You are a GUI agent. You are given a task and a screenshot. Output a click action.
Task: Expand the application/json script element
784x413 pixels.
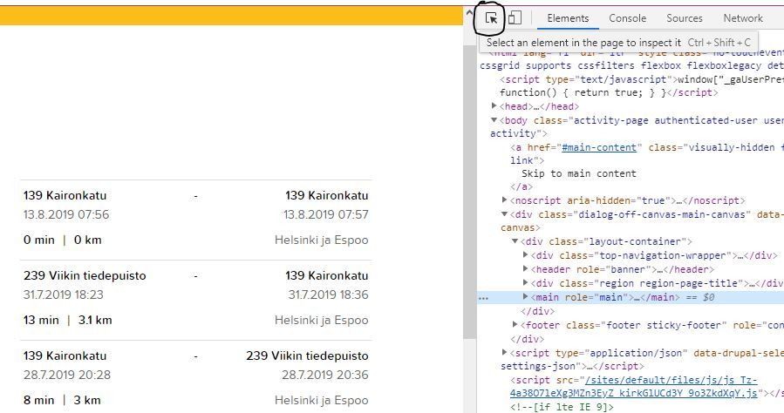tap(505, 353)
